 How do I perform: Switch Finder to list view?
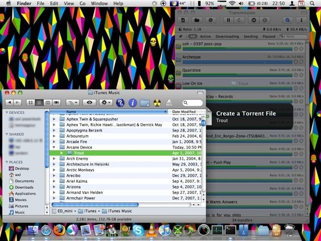coord(39,102)
